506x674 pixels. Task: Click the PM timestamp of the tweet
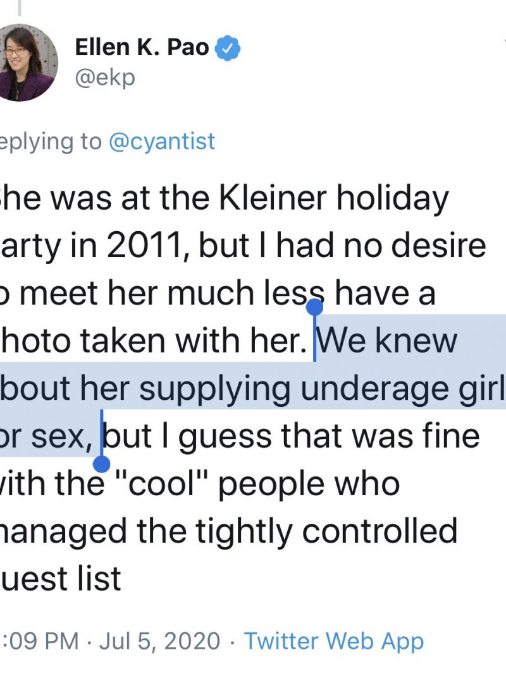tap(40, 641)
